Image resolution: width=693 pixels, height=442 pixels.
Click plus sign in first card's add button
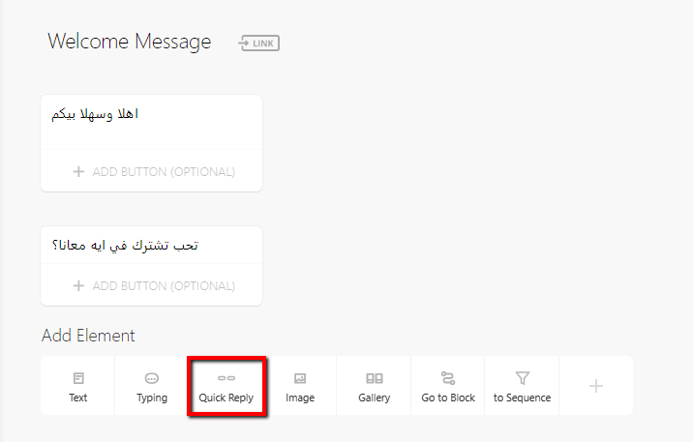(x=78, y=171)
